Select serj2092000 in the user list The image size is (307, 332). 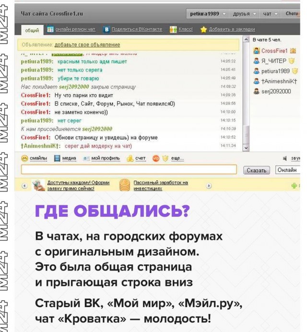pos(276,92)
